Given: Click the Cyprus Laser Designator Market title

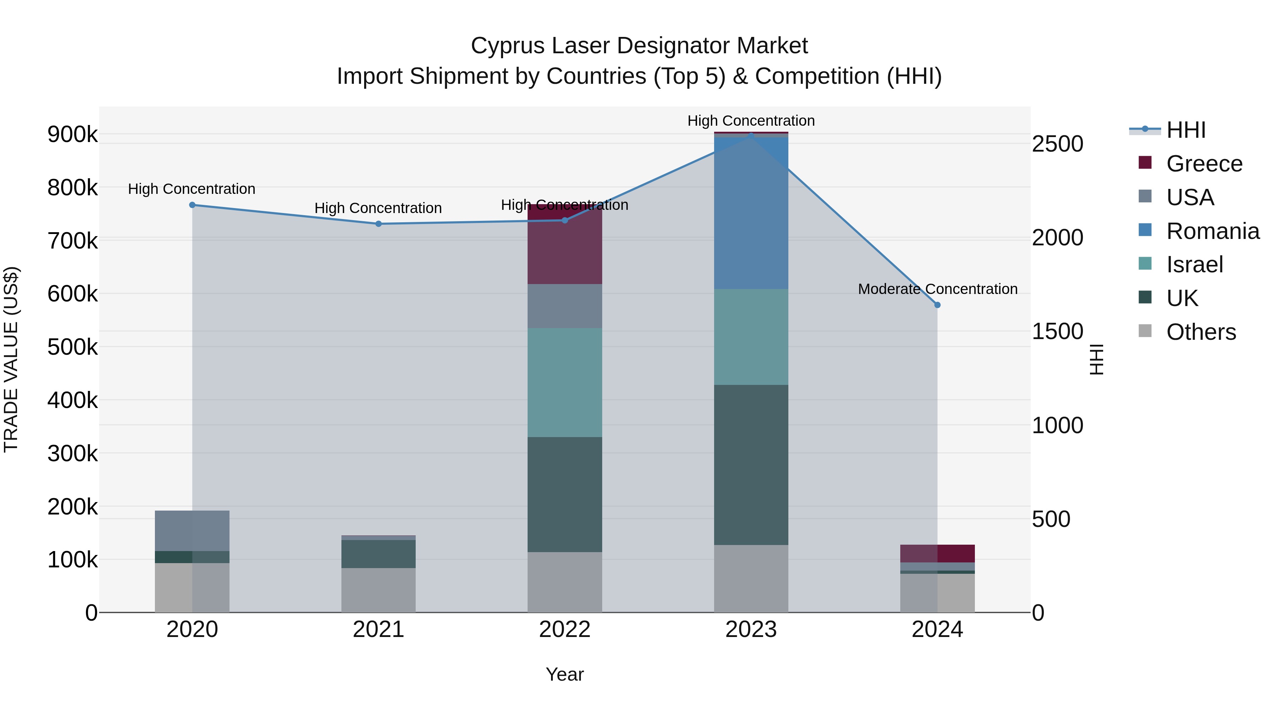Looking at the screenshot, I should pos(639,46).
